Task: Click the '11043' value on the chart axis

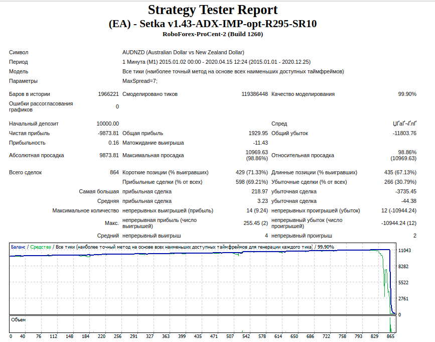Action: pyautogui.click(x=404, y=251)
